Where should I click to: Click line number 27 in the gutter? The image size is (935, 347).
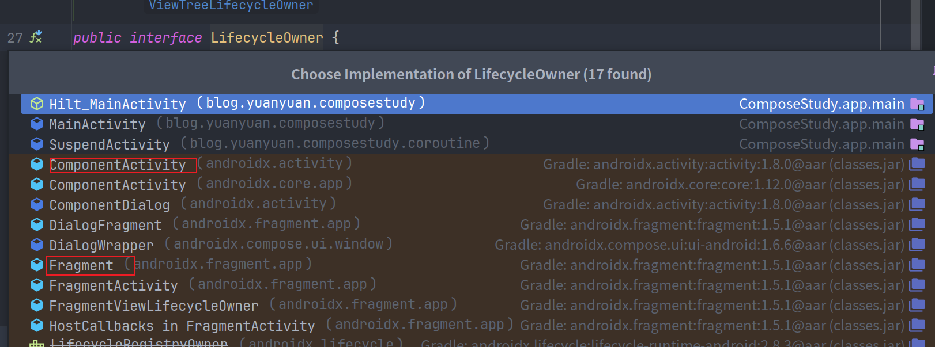(x=15, y=38)
